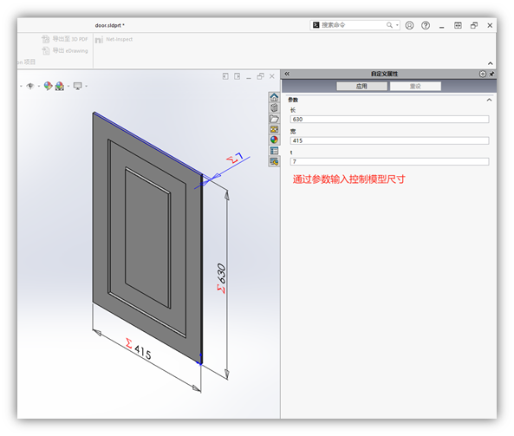The image size is (514, 436).
Task: Open View Settings dropdown arrow
Action: click(x=86, y=86)
